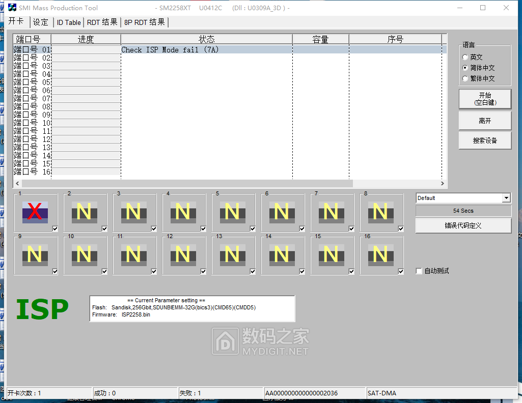This screenshot has width=522, height=403.
Task: Click the 状态 column header
Action: [x=206, y=39]
